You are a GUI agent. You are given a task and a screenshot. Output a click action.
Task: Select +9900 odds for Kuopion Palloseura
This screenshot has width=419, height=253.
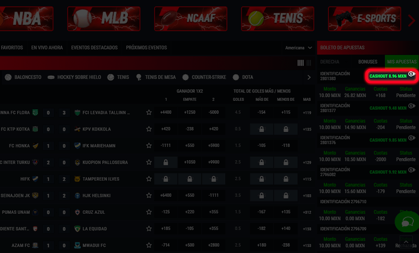coord(214,162)
